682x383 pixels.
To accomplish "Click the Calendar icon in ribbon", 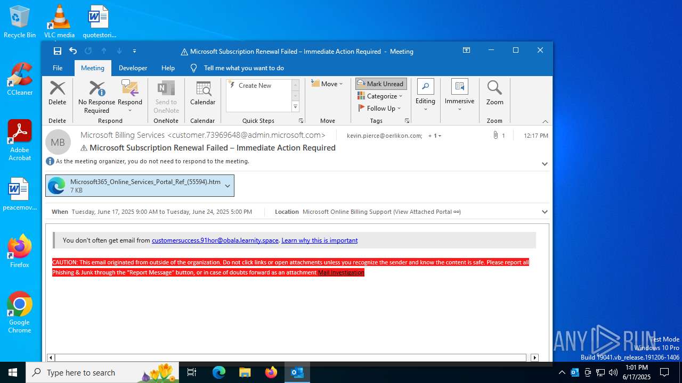I will 202,93.
